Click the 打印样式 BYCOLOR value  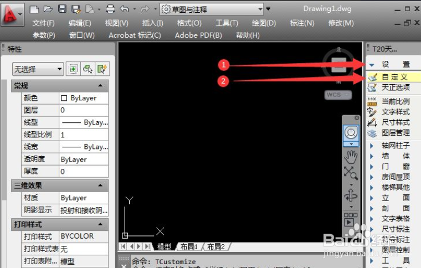[84, 236]
